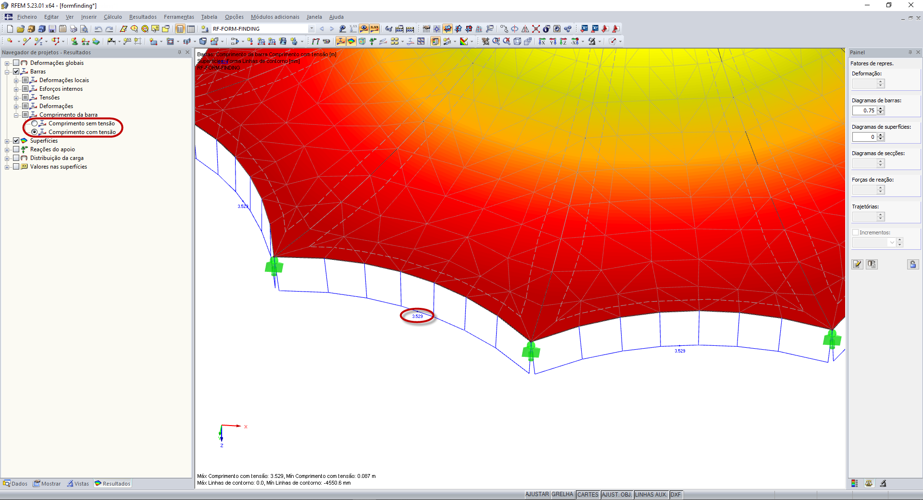Go to previous load case arrow

[x=322, y=29]
